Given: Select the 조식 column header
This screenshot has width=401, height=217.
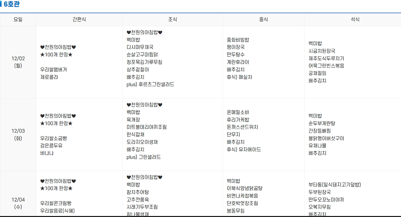Looking at the screenshot, I should (172, 19).
